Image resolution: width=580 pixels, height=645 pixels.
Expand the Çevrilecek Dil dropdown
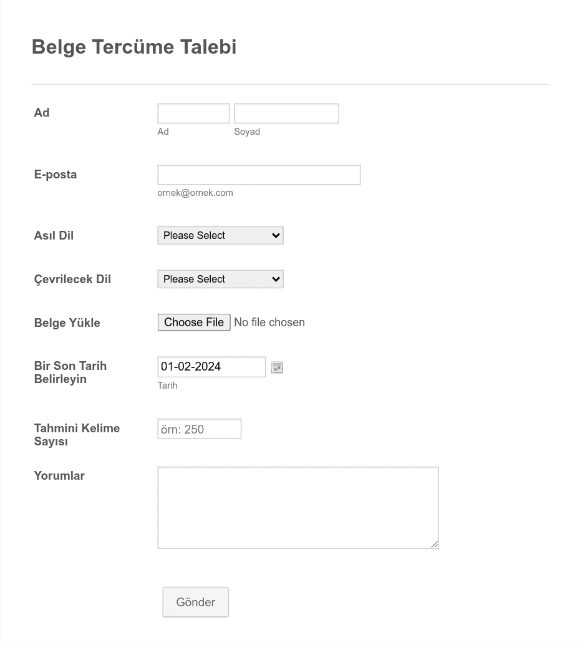point(221,279)
